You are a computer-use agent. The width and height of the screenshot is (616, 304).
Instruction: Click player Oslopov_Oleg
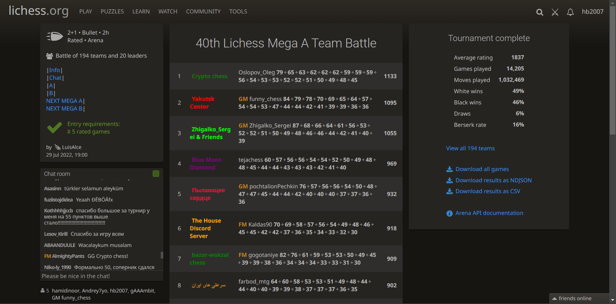coord(257,72)
